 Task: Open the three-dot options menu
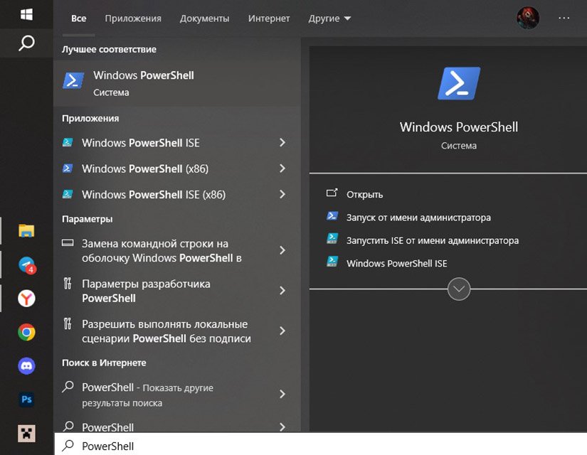564,18
